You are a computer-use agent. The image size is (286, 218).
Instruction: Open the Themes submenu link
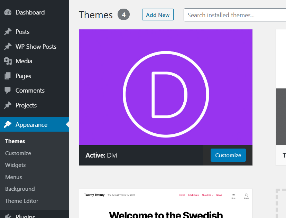(15, 141)
